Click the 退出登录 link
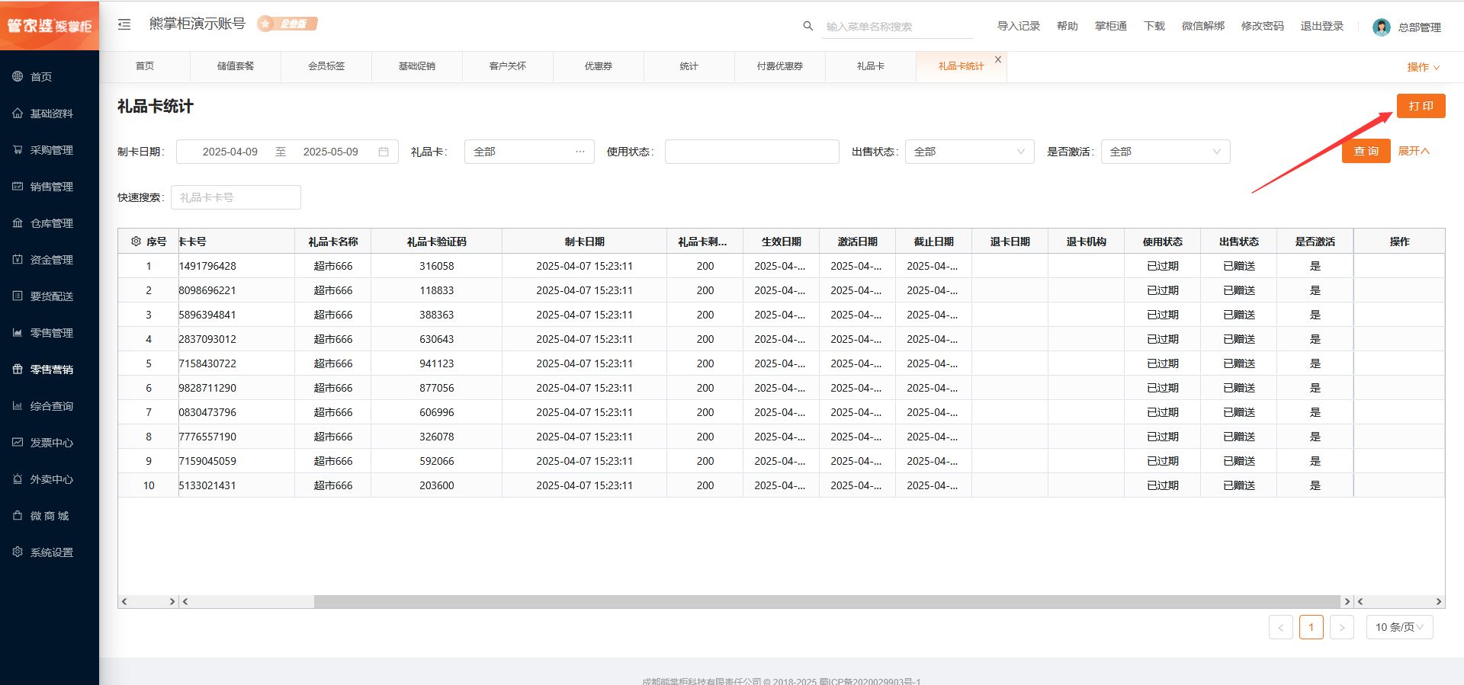This screenshot has height=685, width=1464. pyautogui.click(x=1322, y=26)
